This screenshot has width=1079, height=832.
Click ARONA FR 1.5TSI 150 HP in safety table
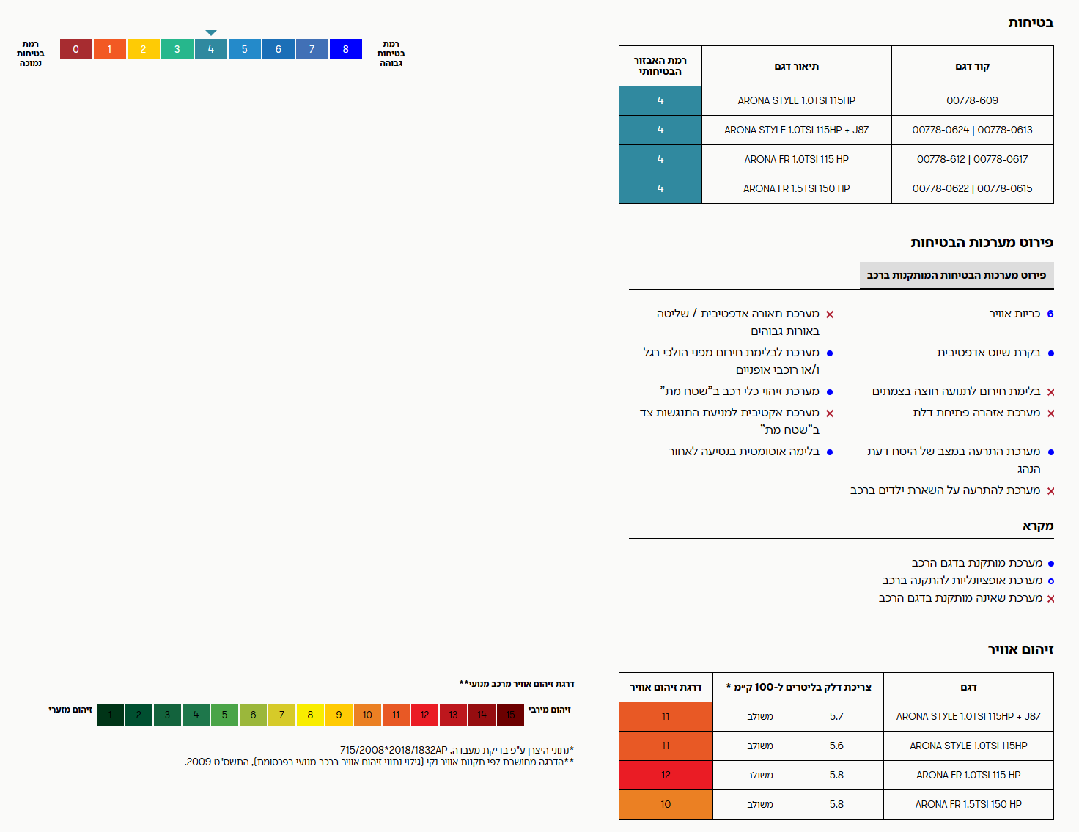click(x=796, y=188)
